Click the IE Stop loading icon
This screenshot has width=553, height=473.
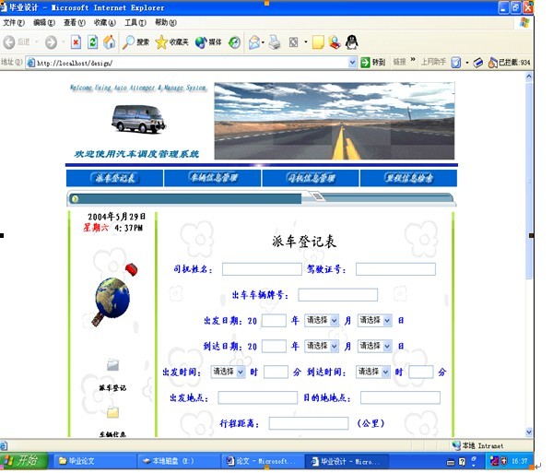pos(76,42)
